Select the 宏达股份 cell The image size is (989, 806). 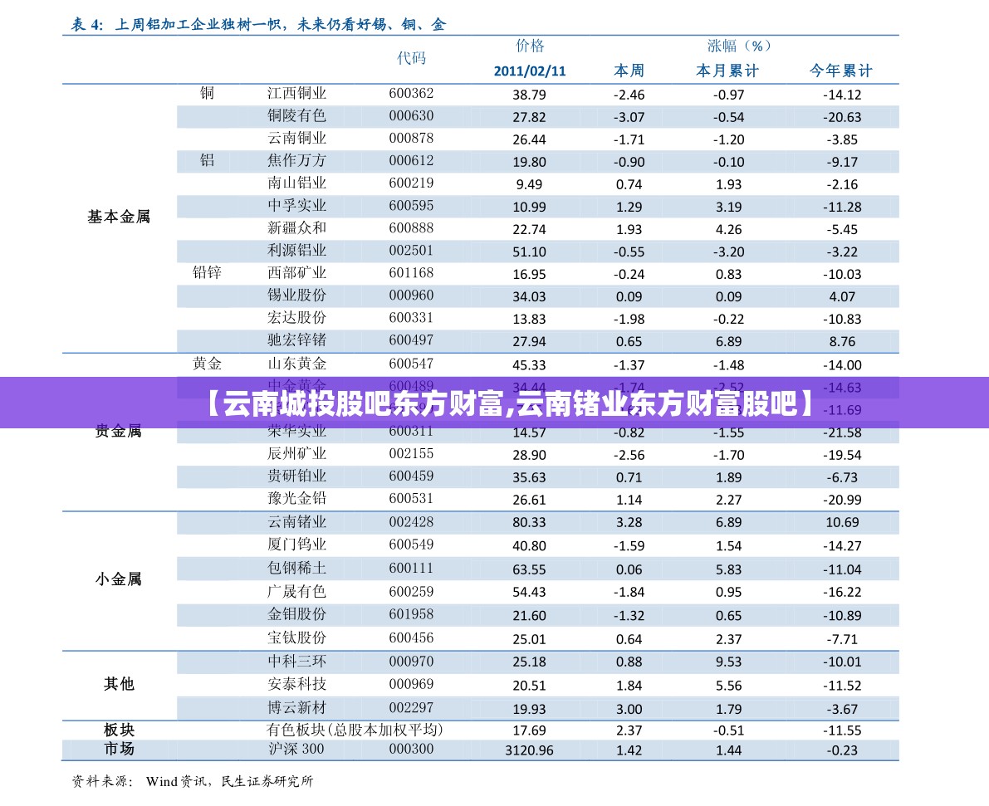point(296,318)
